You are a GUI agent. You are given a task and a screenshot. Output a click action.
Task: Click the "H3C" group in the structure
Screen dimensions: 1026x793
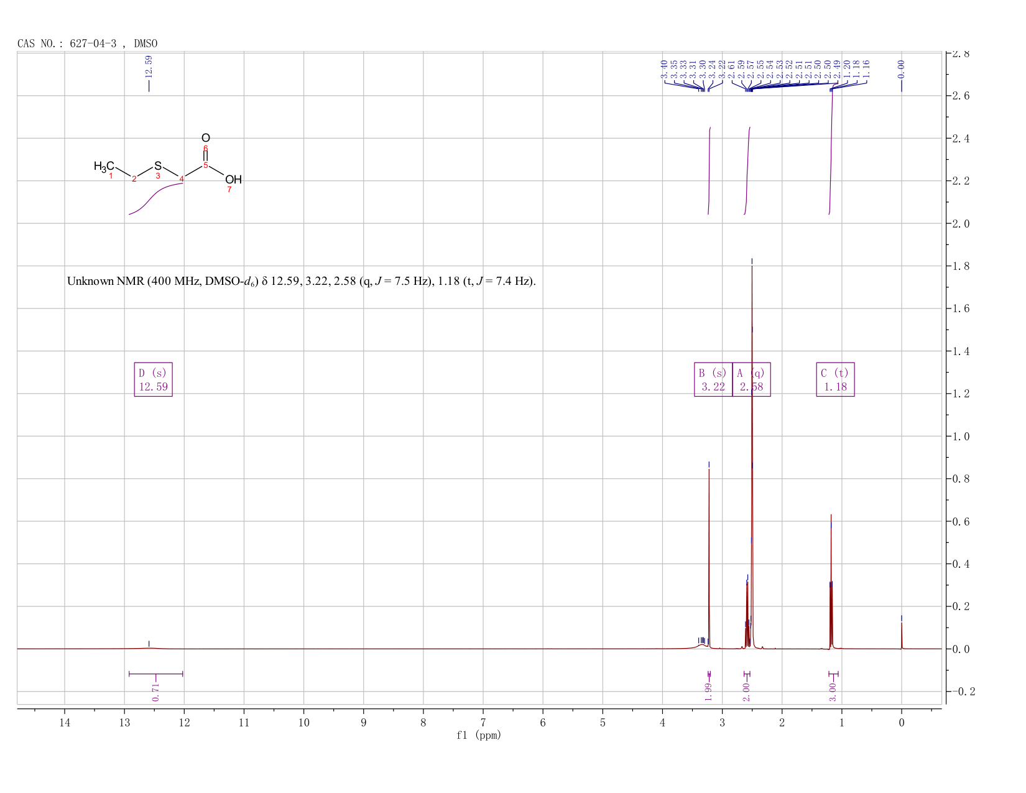pyautogui.click(x=104, y=166)
